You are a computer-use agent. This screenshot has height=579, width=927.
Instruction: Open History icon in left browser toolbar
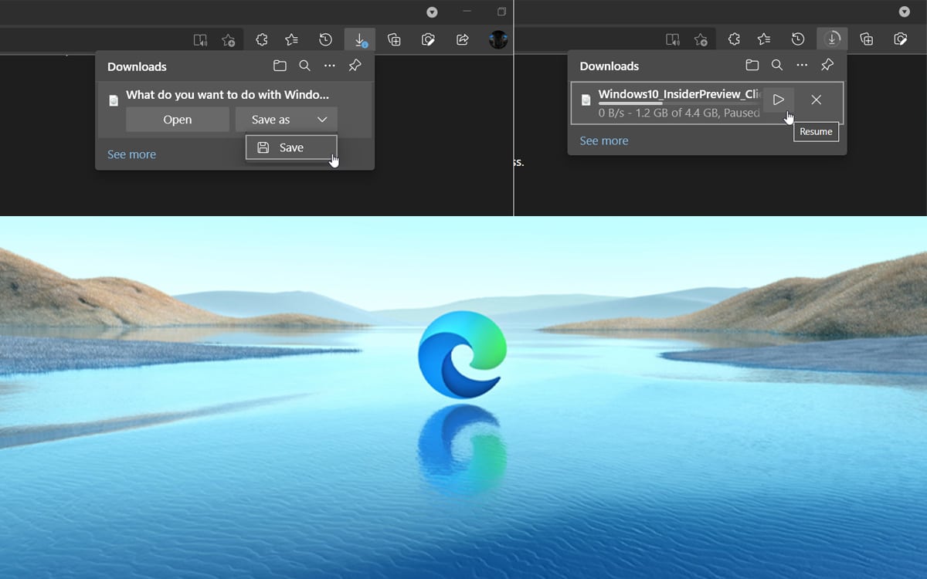(x=326, y=40)
